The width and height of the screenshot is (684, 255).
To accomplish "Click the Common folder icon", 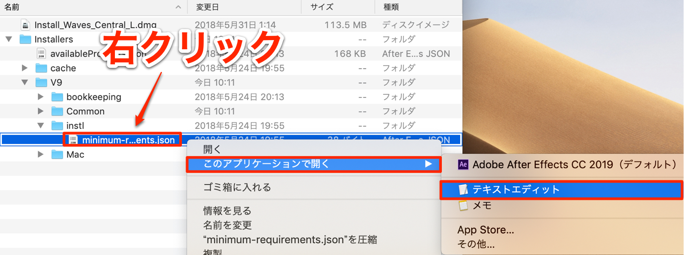I will click(57, 112).
